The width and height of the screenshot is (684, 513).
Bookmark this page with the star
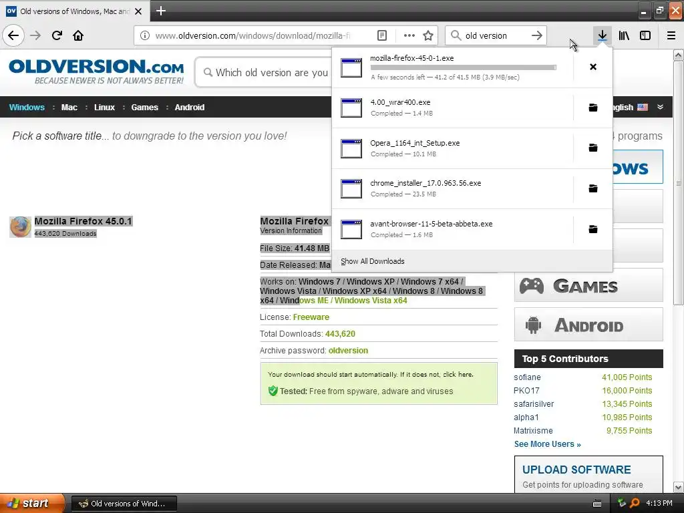428,35
